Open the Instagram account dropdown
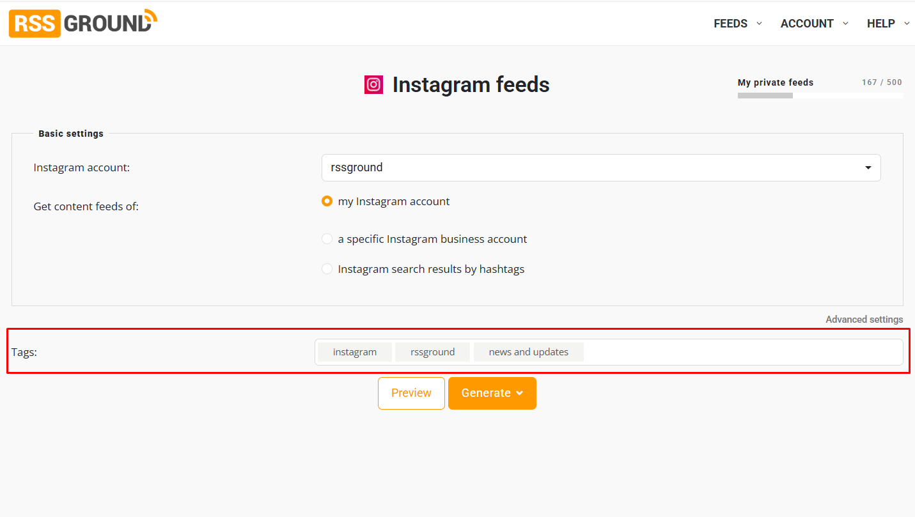Image resolution: width=915 pixels, height=517 pixels. click(601, 167)
